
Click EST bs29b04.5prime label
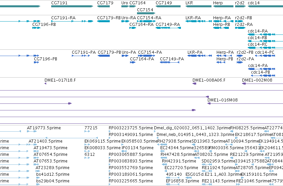coord(53,181)
